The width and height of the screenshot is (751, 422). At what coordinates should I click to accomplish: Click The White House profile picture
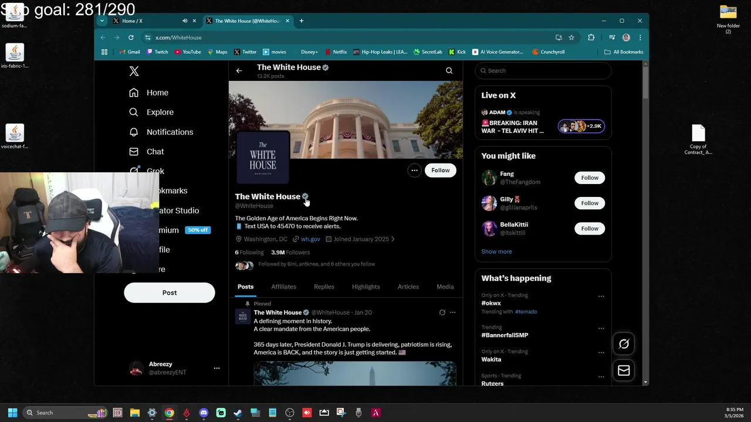(x=263, y=157)
